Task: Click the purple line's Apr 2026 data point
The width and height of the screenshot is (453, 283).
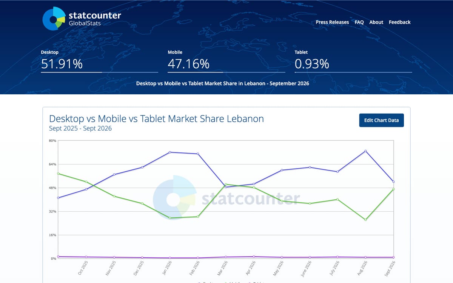Action: [x=254, y=257]
